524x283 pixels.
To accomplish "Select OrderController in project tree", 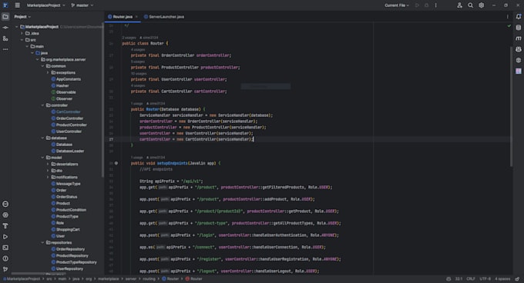I will [x=69, y=118].
